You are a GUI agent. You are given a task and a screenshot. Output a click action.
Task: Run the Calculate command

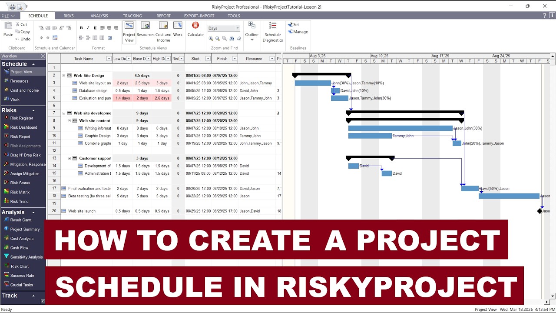[195, 30]
